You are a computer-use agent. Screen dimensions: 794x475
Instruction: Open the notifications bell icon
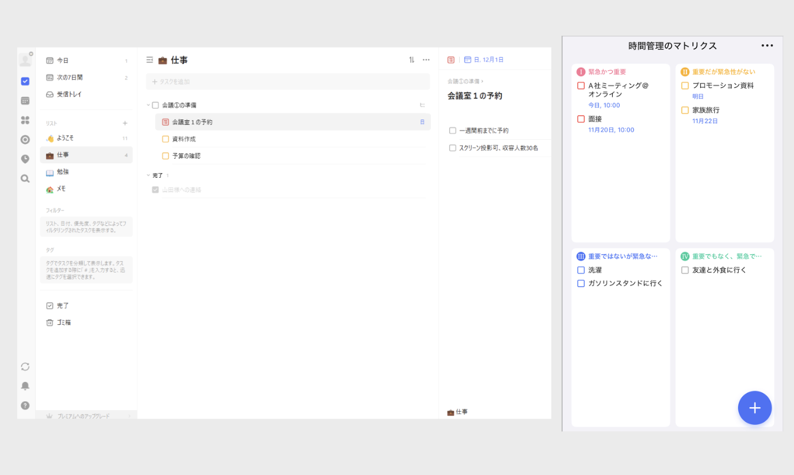tap(25, 386)
